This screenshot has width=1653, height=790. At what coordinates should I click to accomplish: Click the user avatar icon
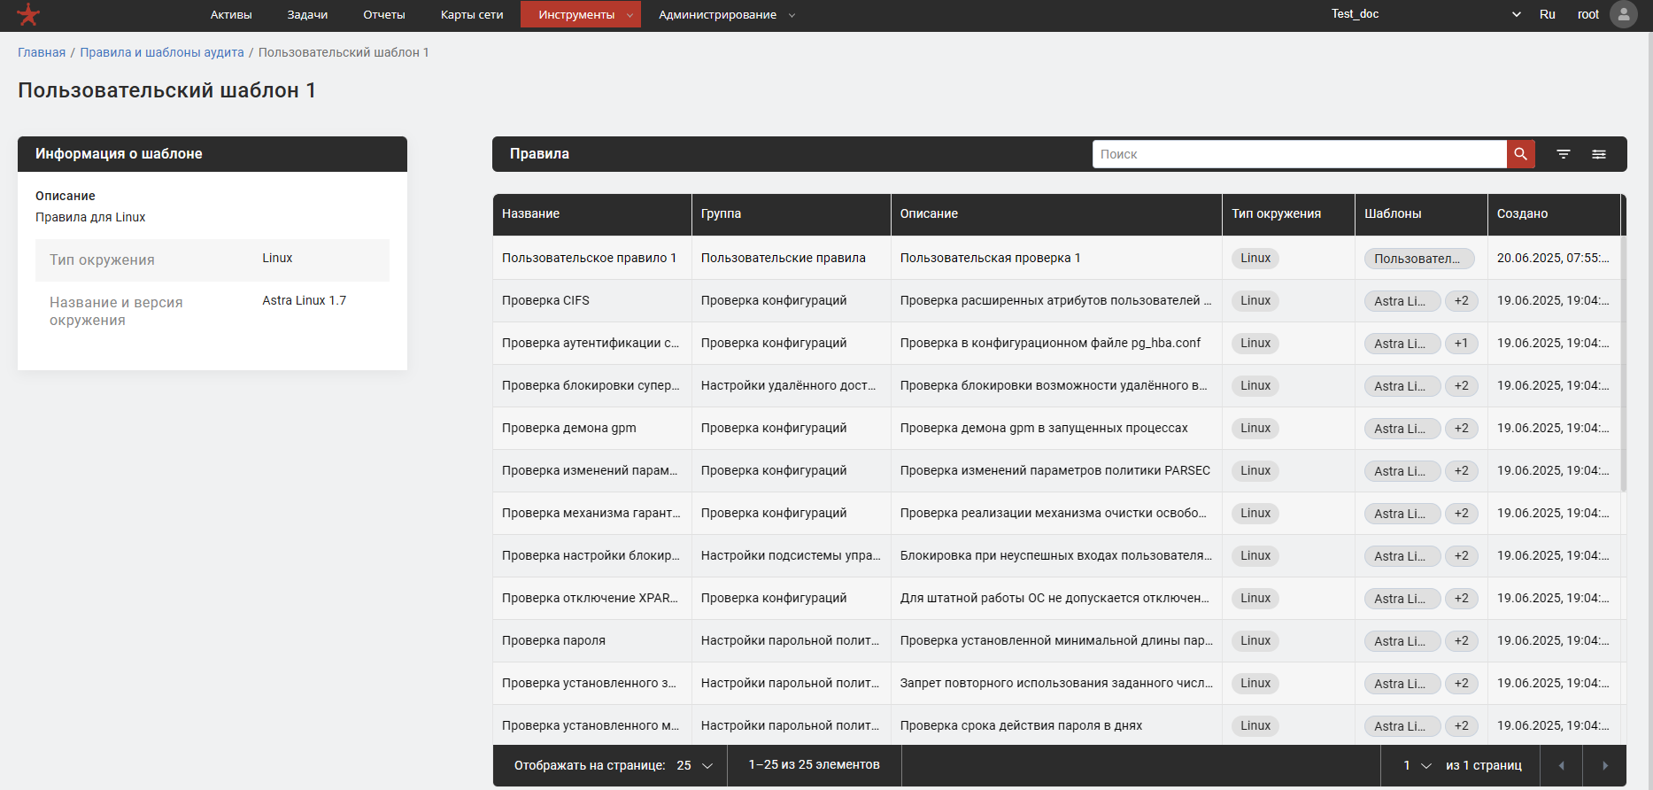[x=1623, y=14]
